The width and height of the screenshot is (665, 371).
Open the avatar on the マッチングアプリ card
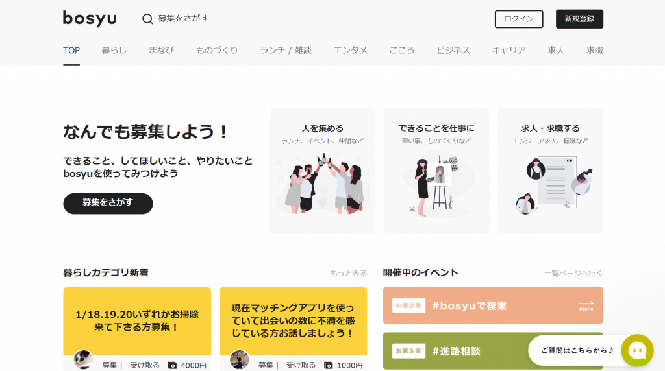coord(239,359)
